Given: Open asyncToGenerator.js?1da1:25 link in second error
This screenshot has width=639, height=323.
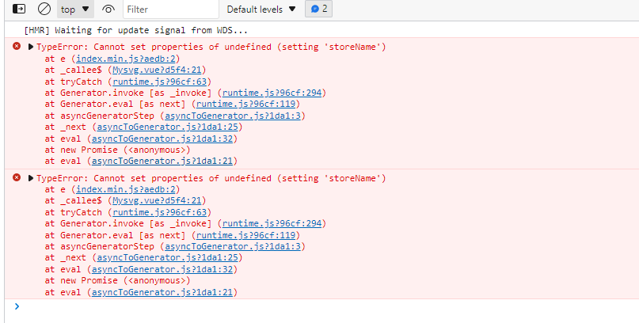Looking at the screenshot, I should [167, 258].
